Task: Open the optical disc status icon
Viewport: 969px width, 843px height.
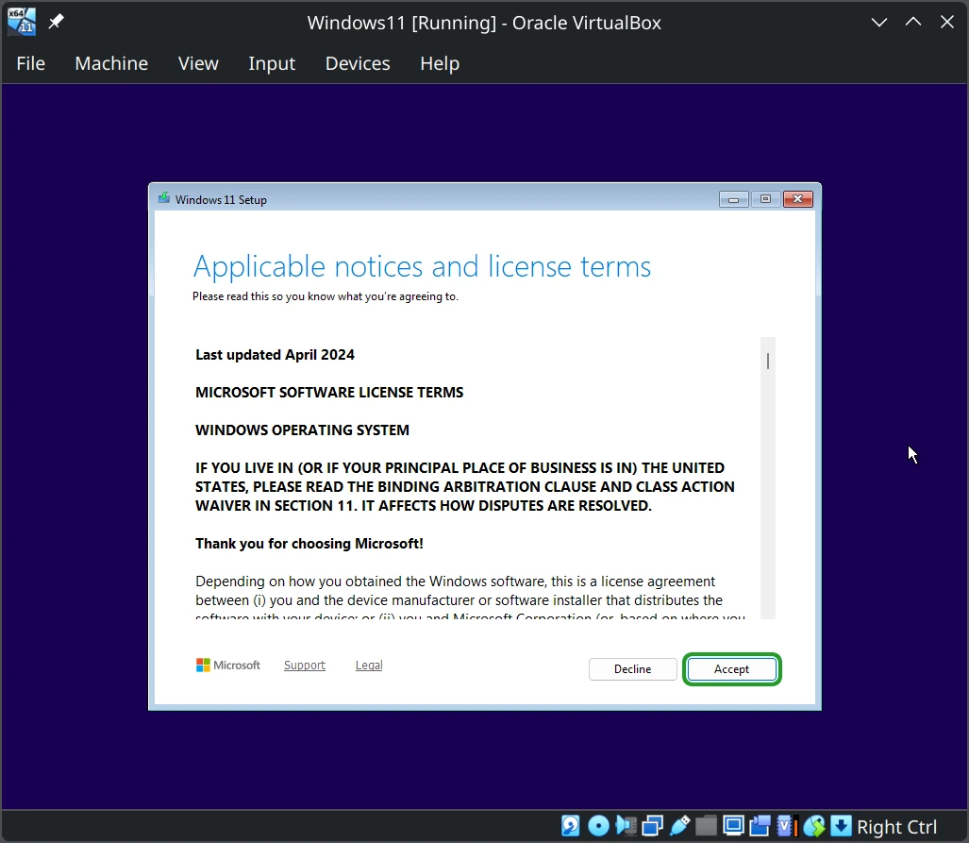Action: coord(597,825)
